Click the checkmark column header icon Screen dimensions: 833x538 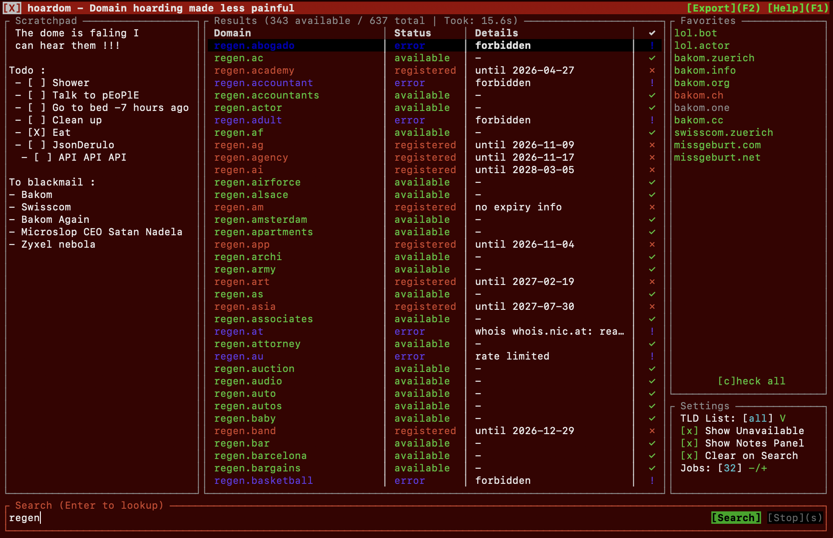click(x=652, y=33)
